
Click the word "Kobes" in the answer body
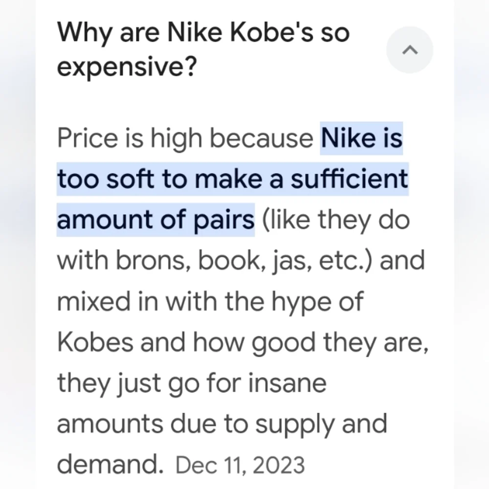(95, 342)
